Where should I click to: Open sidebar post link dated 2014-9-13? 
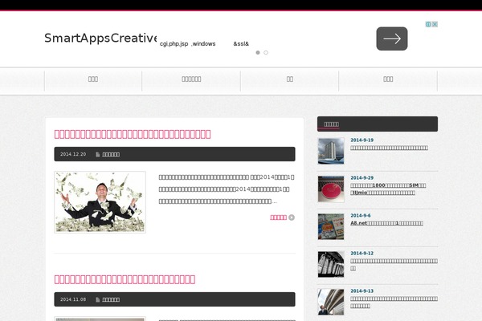coord(394,303)
